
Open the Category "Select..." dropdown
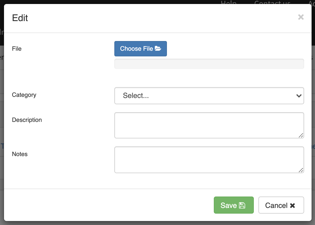[209, 96]
